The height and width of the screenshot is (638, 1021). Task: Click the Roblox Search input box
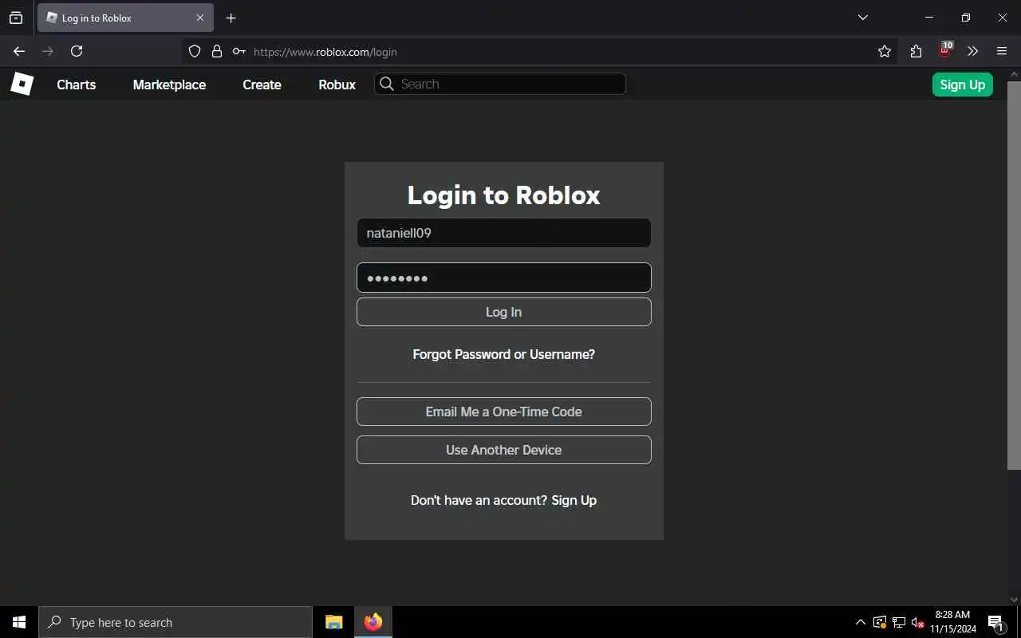(x=500, y=84)
